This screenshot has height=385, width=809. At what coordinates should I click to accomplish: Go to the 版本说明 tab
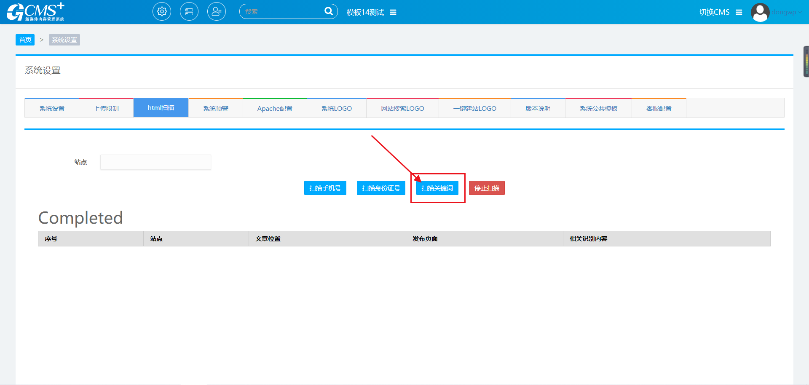[538, 108]
